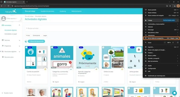Filter by Juegos
Screen dimensions: 180x97
click(45, 36)
